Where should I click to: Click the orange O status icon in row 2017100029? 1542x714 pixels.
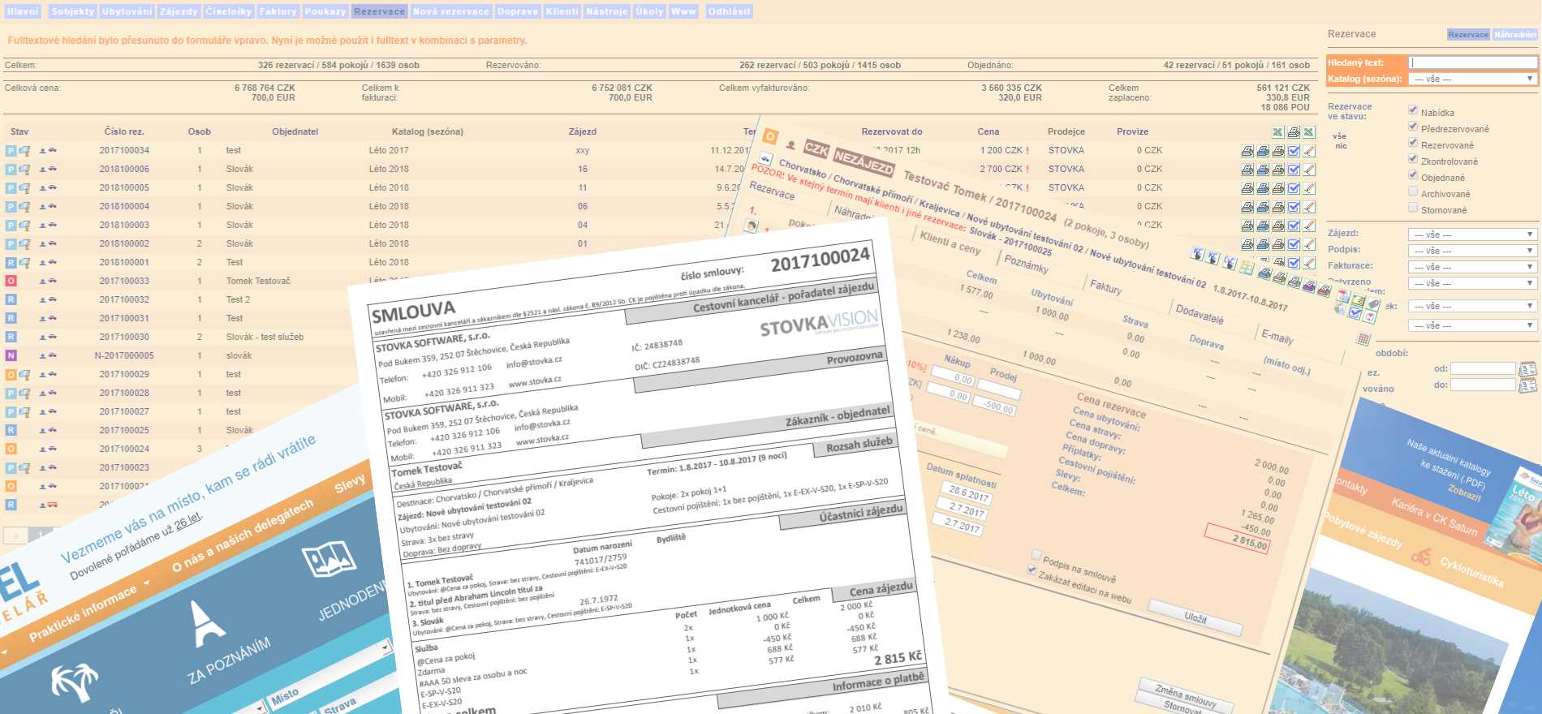pyautogui.click(x=11, y=375)
